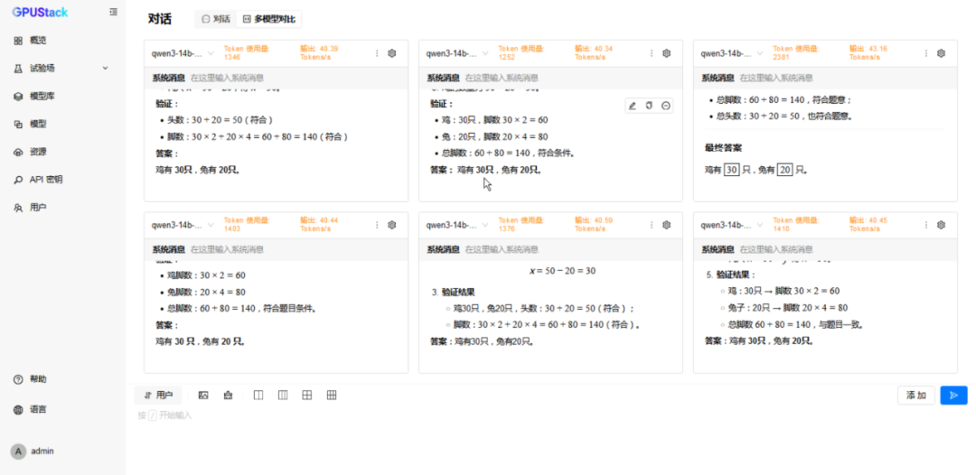Click the image upload icon in the input toolbar

pyautogui.click(x=203, y=396)
